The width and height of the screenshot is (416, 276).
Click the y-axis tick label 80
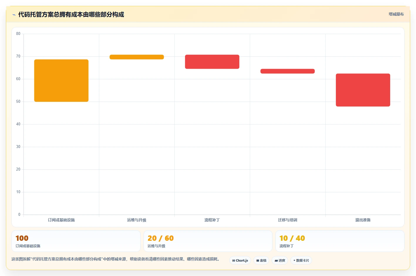pos(18,34)
